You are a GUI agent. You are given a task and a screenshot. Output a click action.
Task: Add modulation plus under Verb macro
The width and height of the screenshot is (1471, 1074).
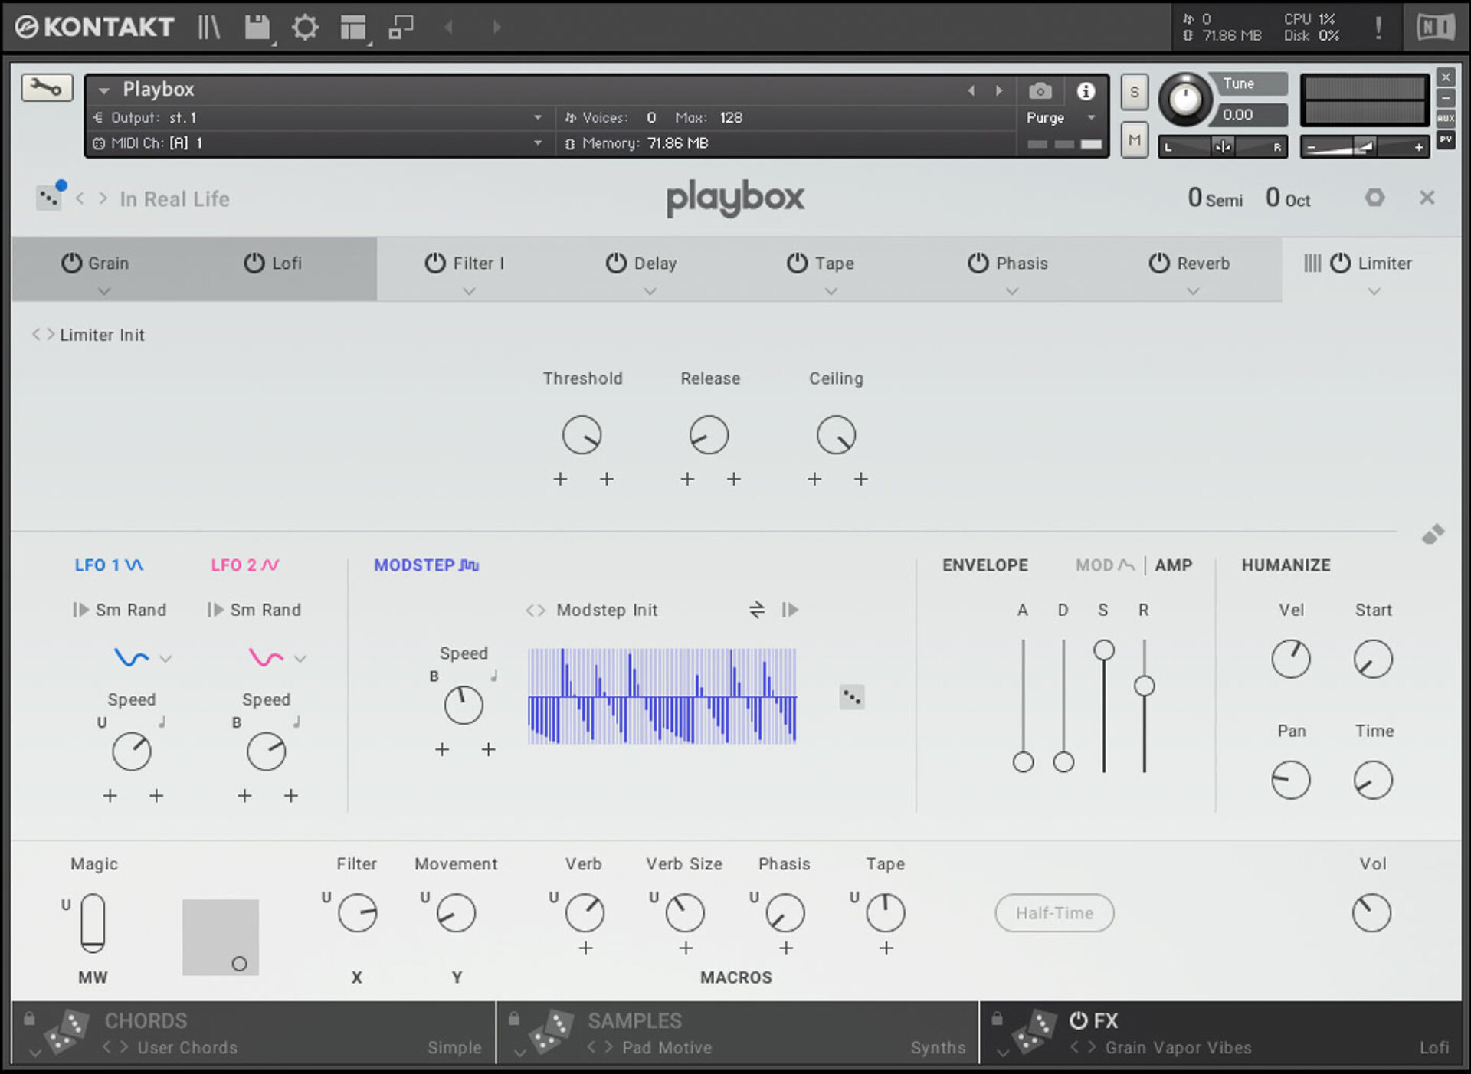pos(585,948)
